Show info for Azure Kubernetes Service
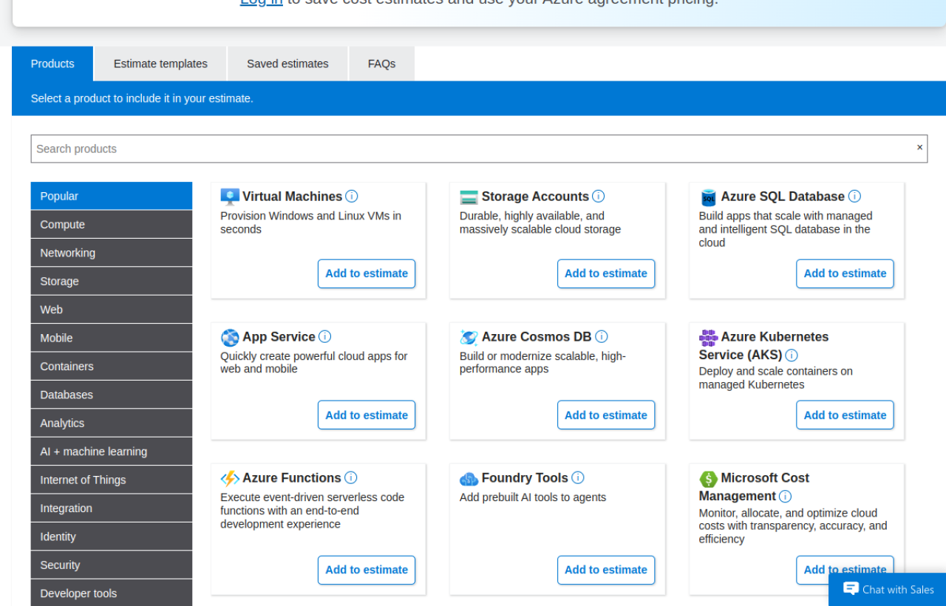Image resolution: width=946 pixels, height=606 pixels. coord(792,355)
